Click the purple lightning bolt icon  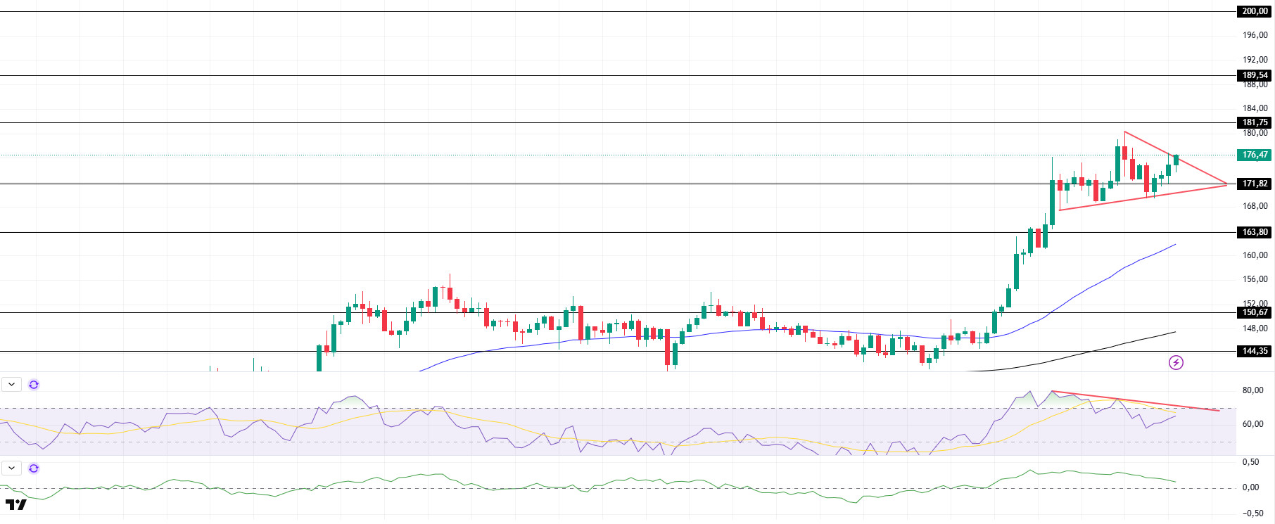click(1176, 362)
